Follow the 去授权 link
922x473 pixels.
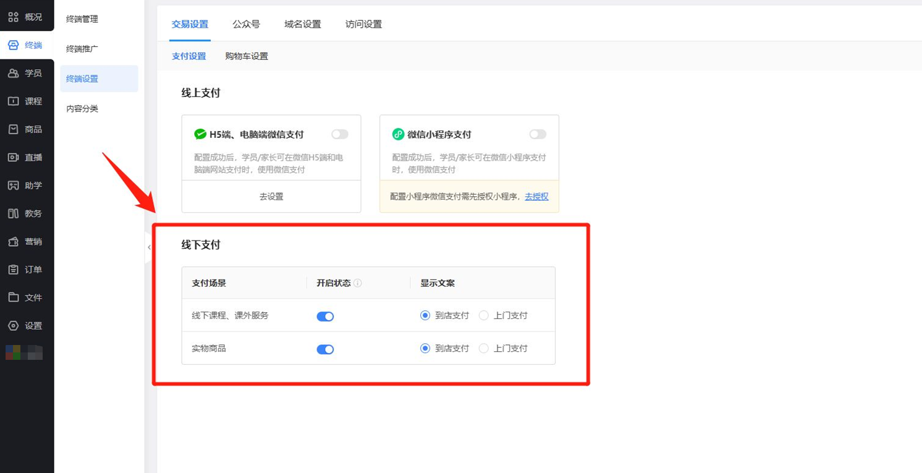[x=536, y=197]
